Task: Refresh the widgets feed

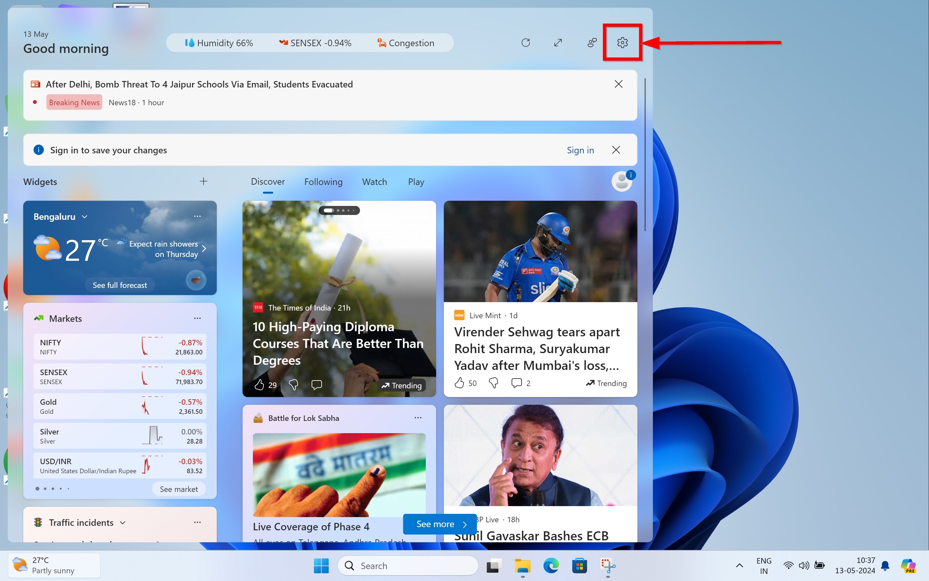Action: [525, 42]
